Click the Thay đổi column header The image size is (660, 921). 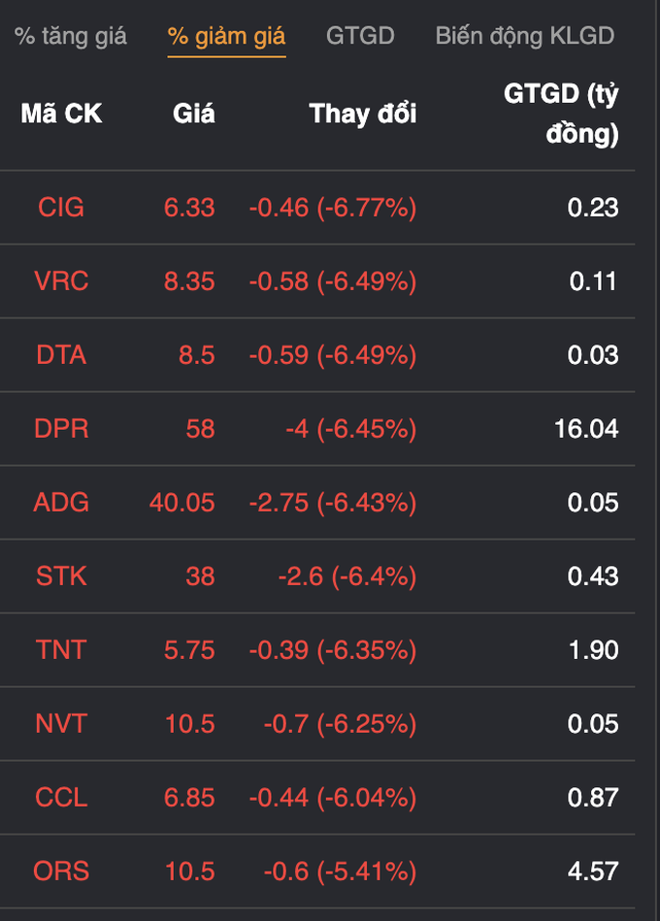pyautogui.click(x=363, y=114)
